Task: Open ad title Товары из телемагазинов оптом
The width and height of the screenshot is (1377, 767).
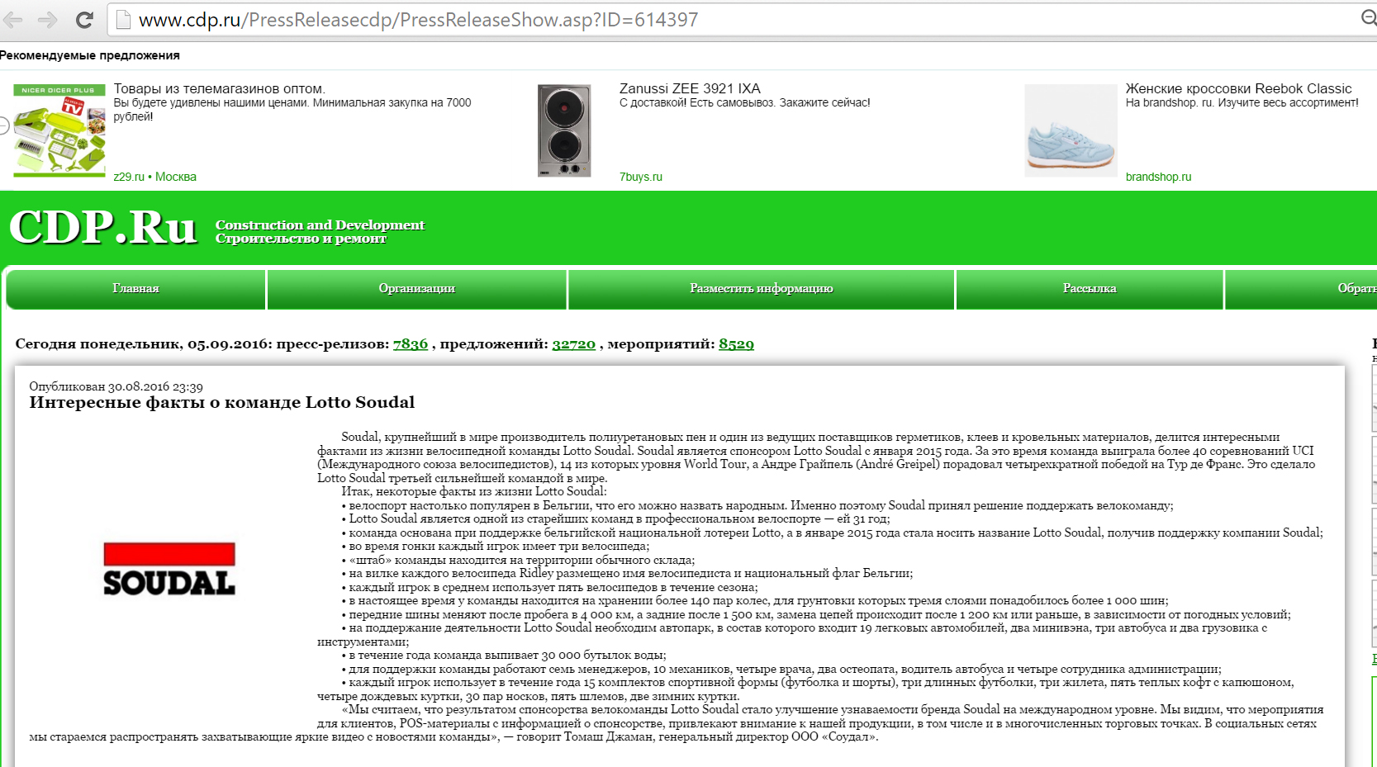Action: click(219, 88)
